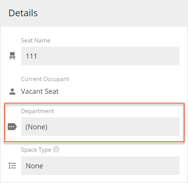Edit the Seat Name field showing 111

pos(100,56)
